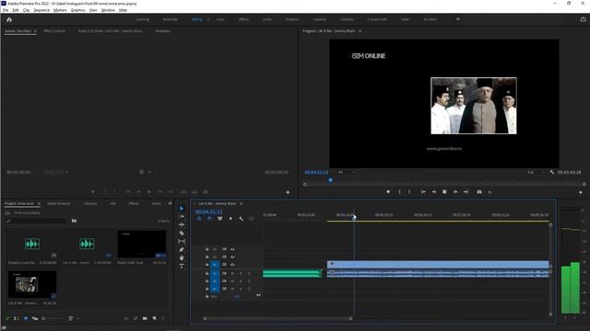590x331 pixels.
Task: Click Add Marker button in Program monitor
Action: coord(388,192)
